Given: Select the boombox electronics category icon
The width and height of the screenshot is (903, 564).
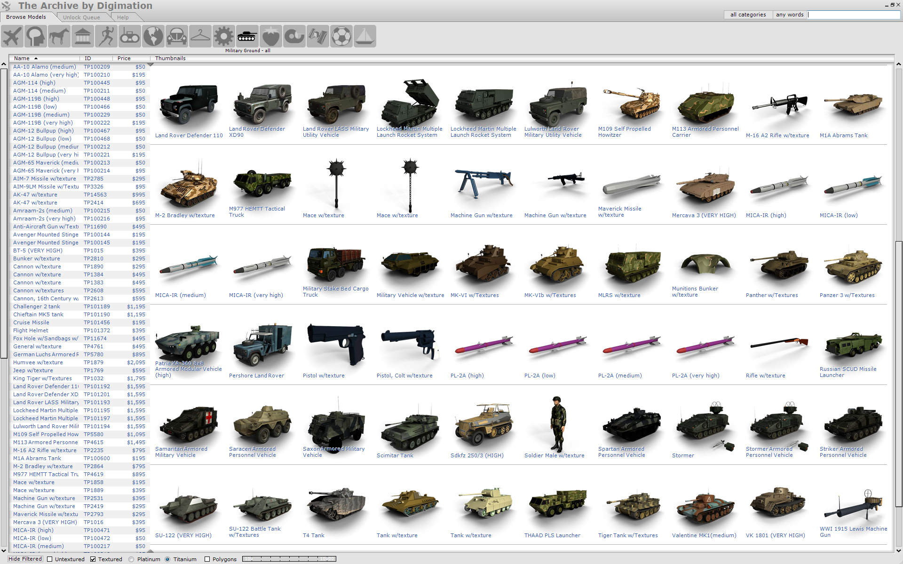Looking at the screenshot, I should coord(130,36).
